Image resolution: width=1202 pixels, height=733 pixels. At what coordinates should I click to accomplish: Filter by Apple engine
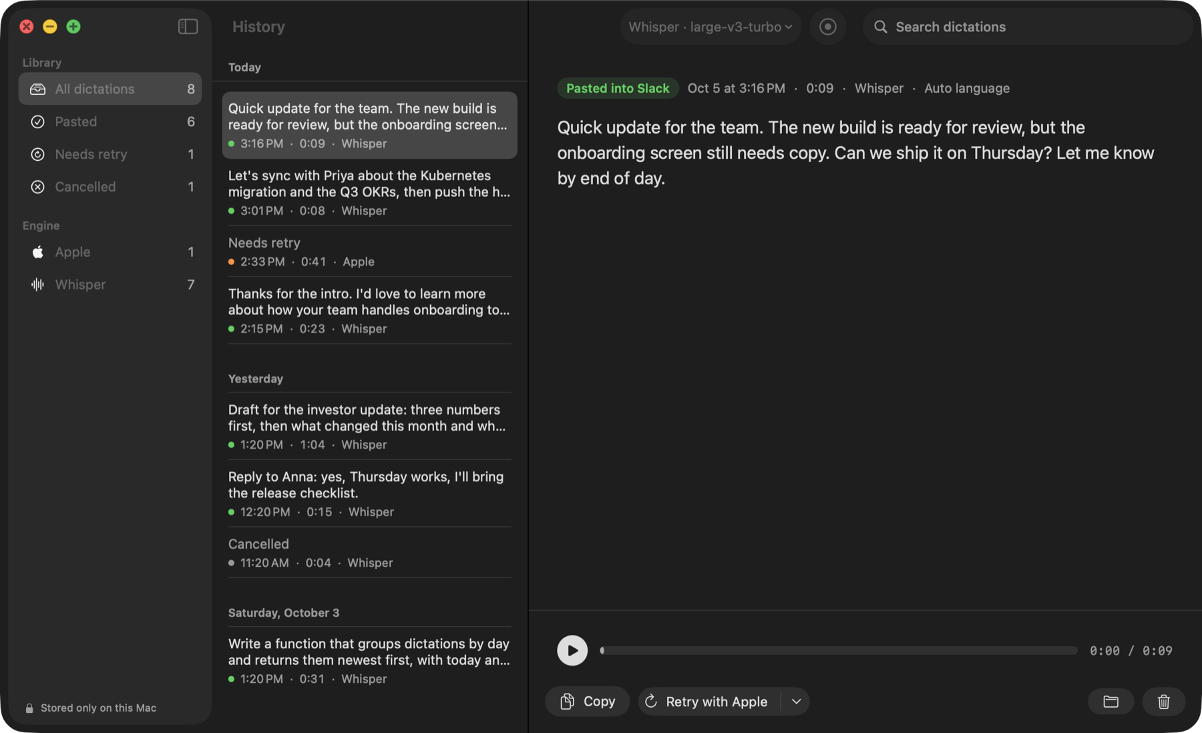point(110,252)
